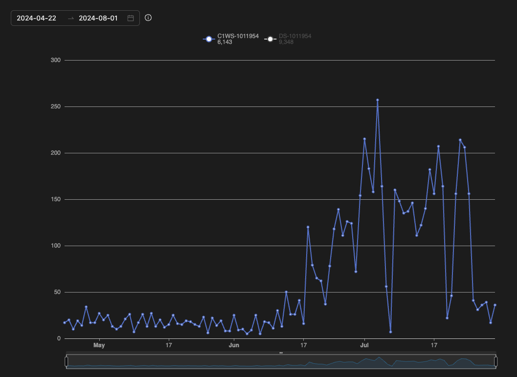Screen dimensions: 517x377
Task: Click the C1WS-1011954 legend marker circle
Action: (209, 39)
